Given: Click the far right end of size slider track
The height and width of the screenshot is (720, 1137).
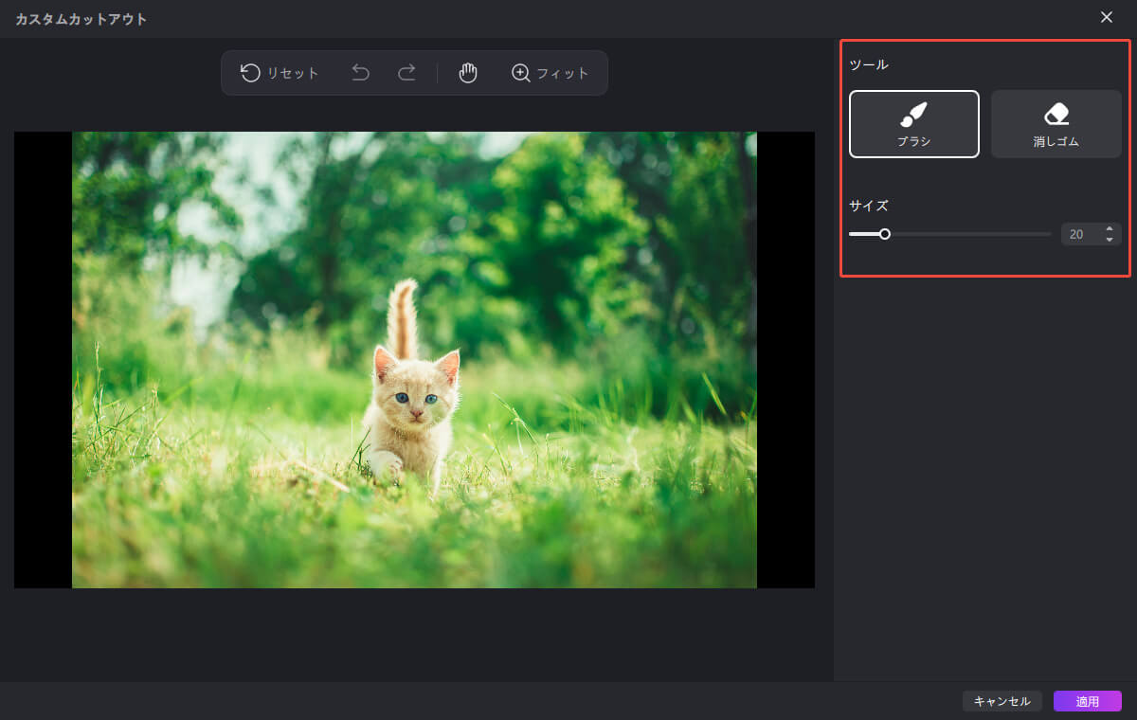Looking at the screenshot, I should point(1049,234).
